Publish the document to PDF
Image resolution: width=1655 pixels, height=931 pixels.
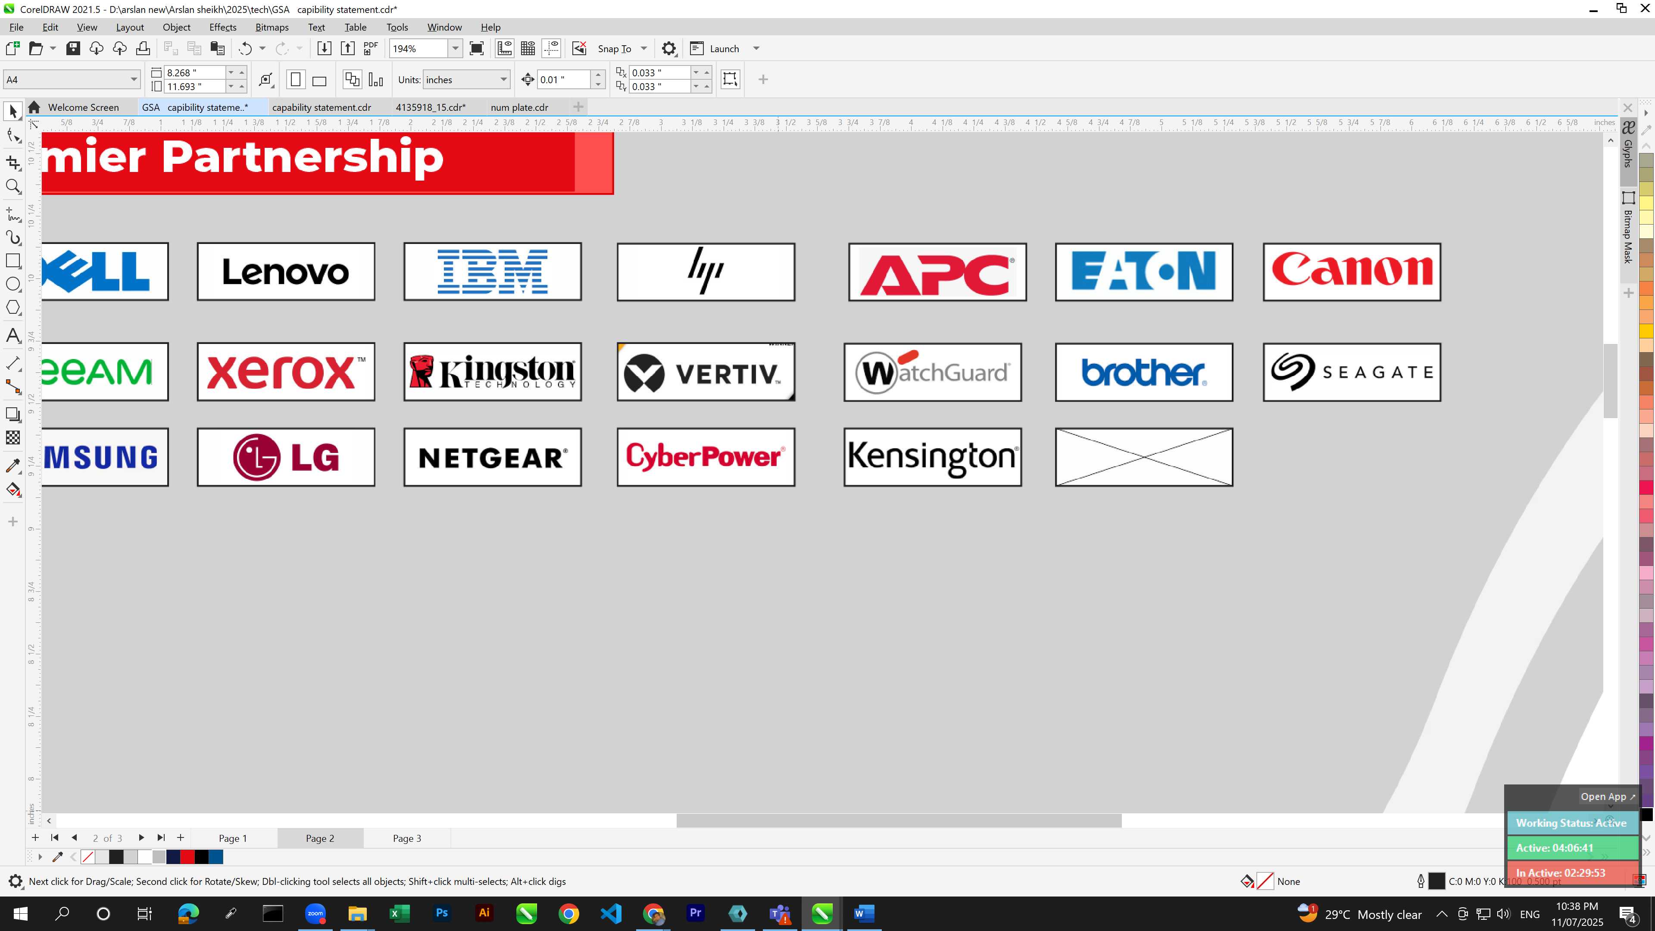pos(371,49)
